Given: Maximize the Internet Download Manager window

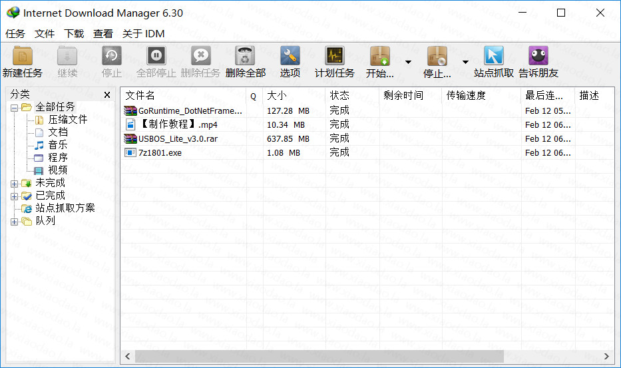Looking at the screenshot, I should pyautogui.click(x=561, y=13).
